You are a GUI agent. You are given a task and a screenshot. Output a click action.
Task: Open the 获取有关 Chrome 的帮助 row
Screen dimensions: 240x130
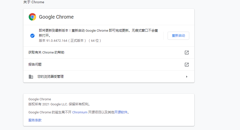pos(109,53)
